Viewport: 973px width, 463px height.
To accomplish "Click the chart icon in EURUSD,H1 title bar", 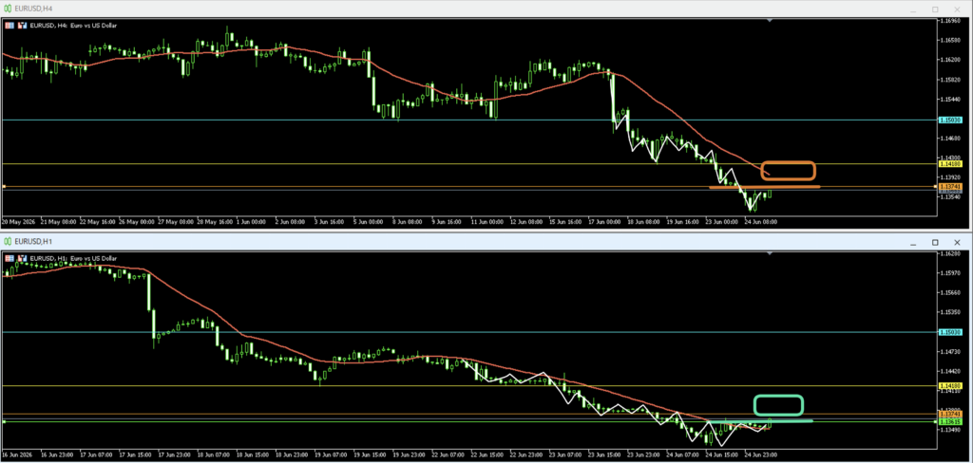I will 6,240.
